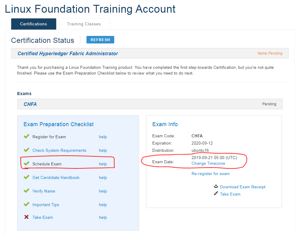The width and height of the screenshot is (295, 236).
Task: Open Certified Hyperledger Fabric Administrator heading
Action: pos(68,53)
